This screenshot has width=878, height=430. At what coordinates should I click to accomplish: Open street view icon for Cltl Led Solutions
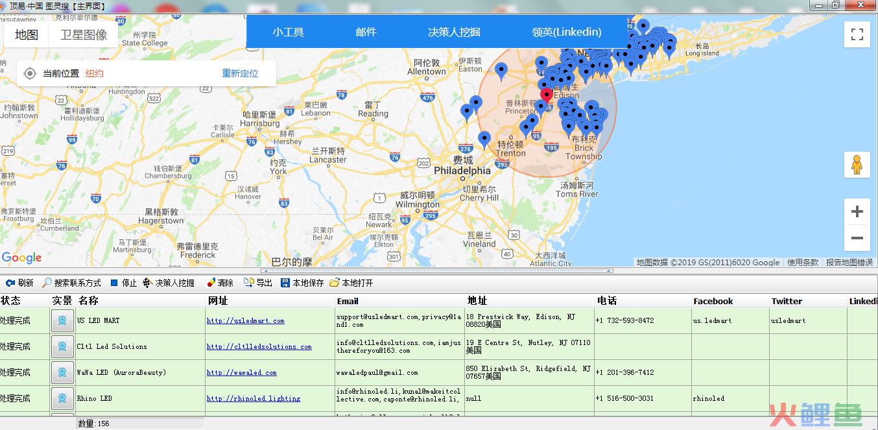click(x=62, y=346)
